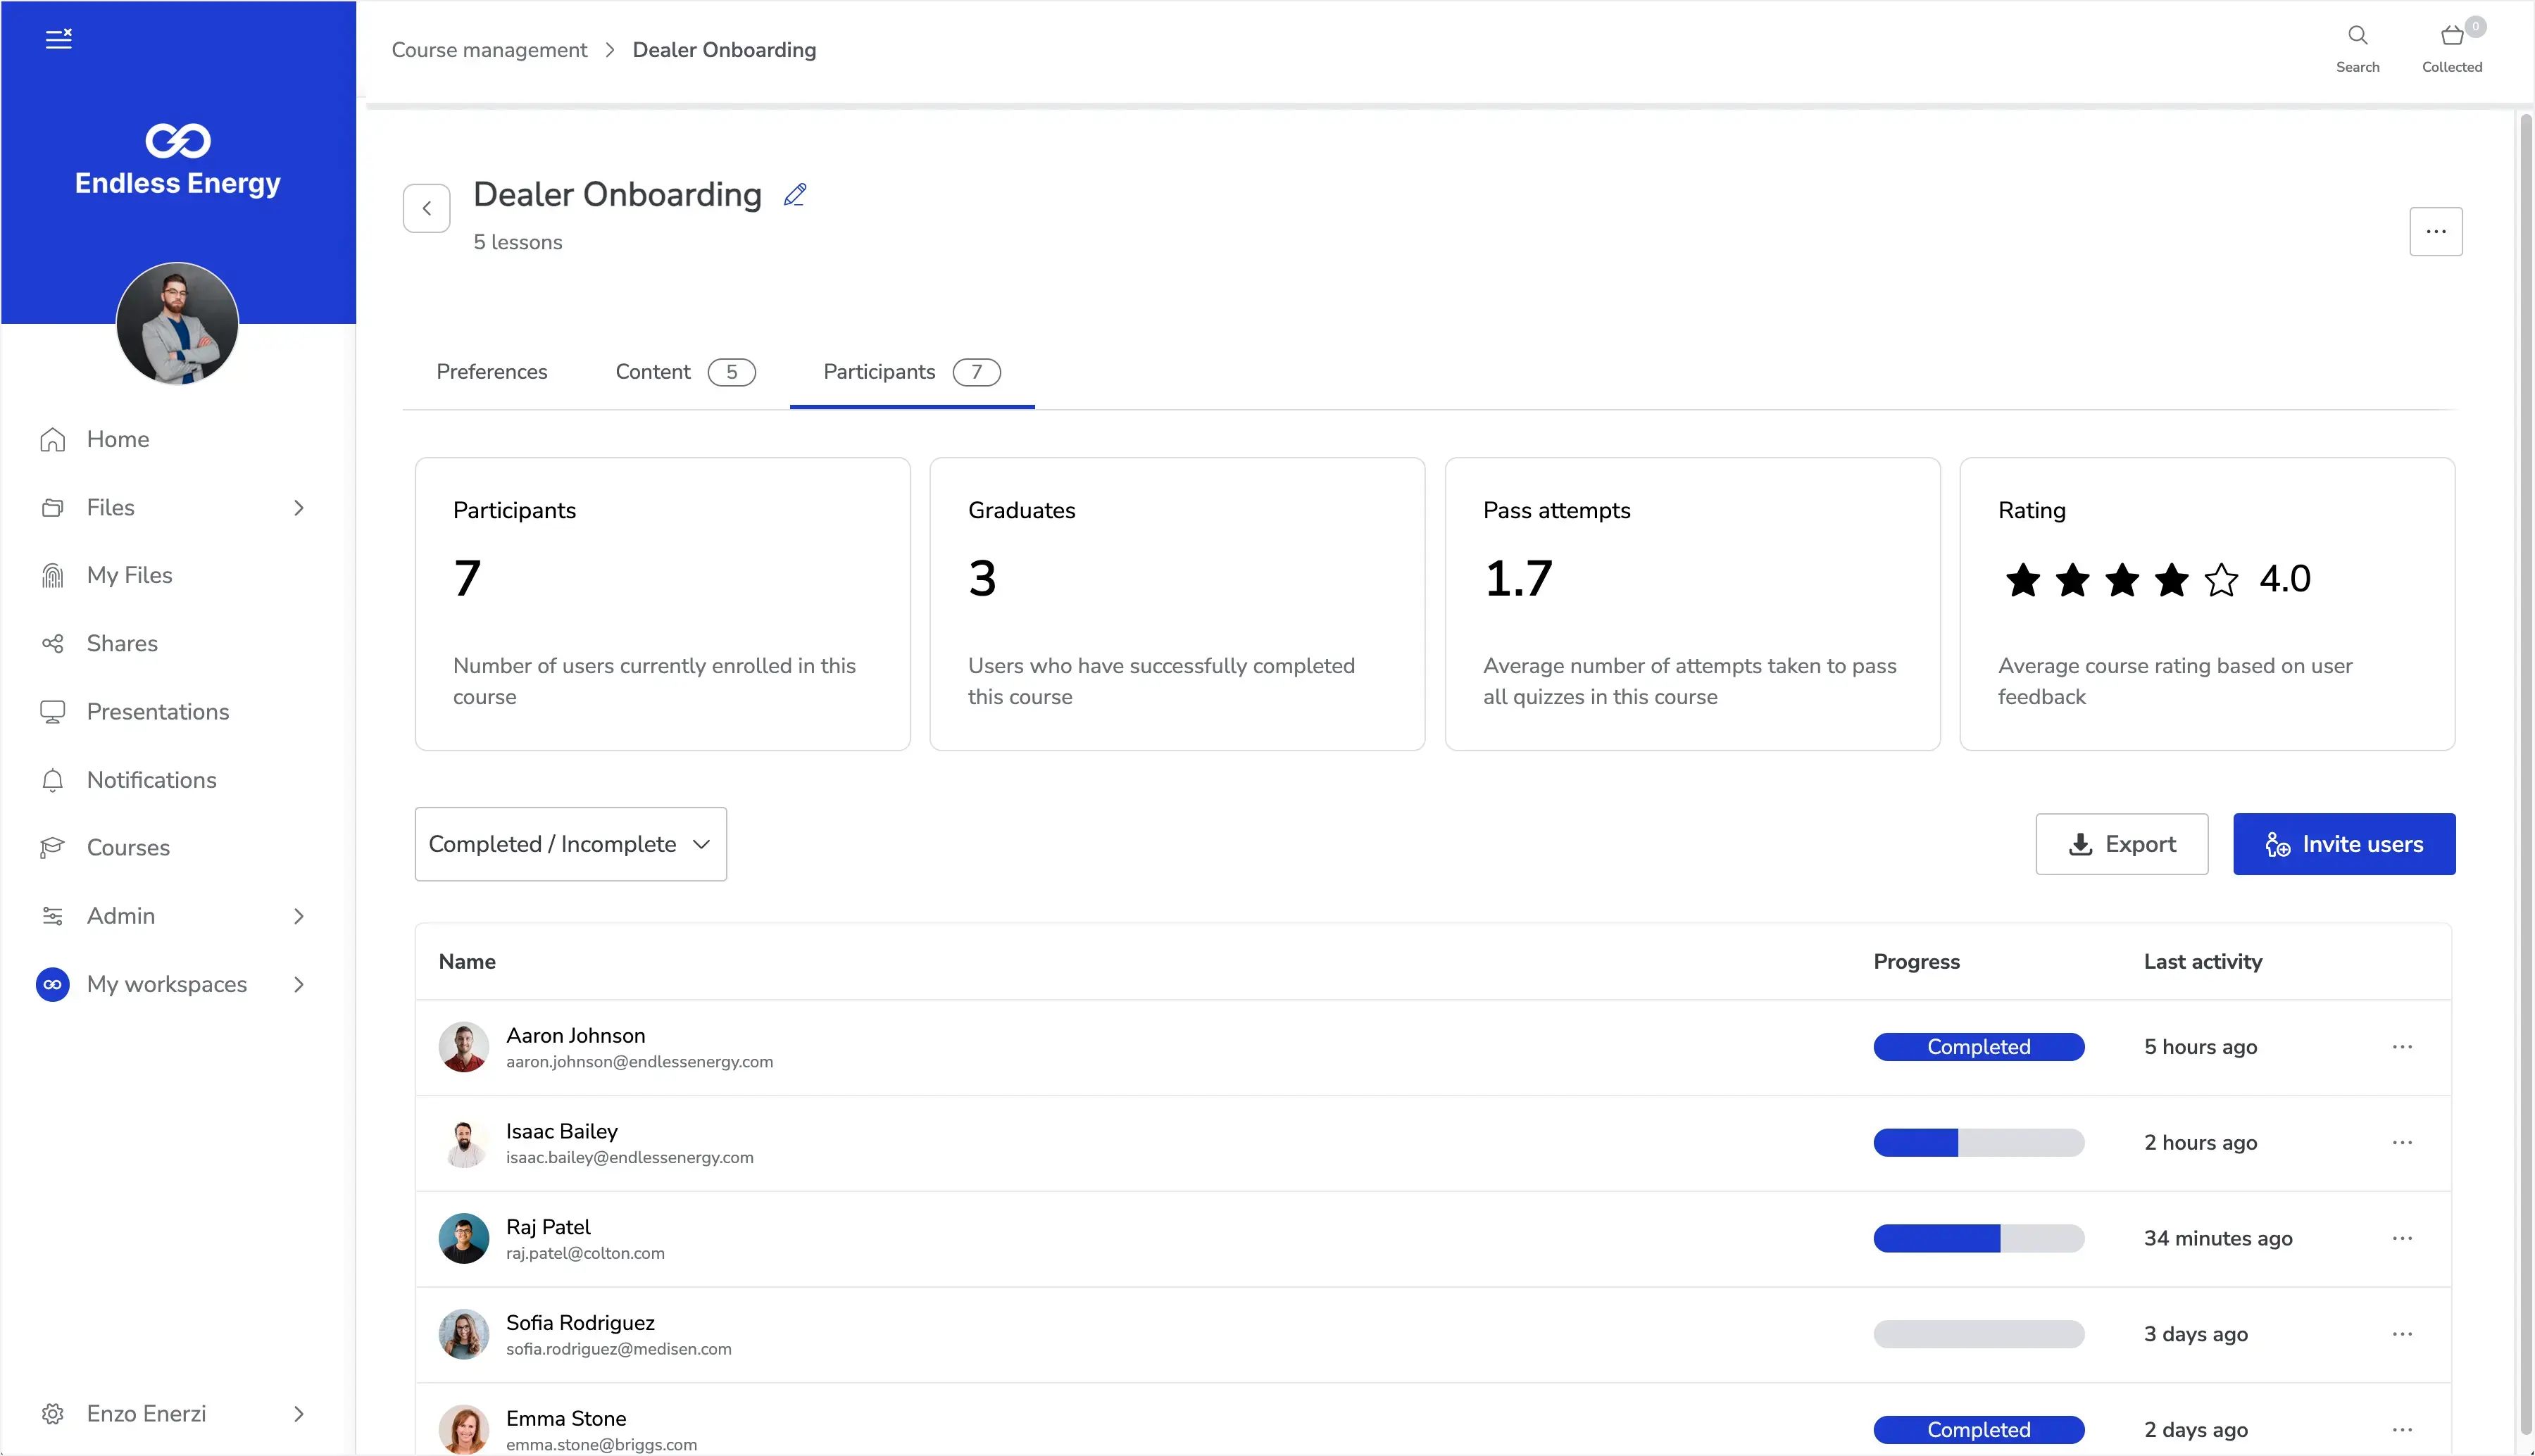
Task: Open row options for Raj Patel
Action: 2402,1239
